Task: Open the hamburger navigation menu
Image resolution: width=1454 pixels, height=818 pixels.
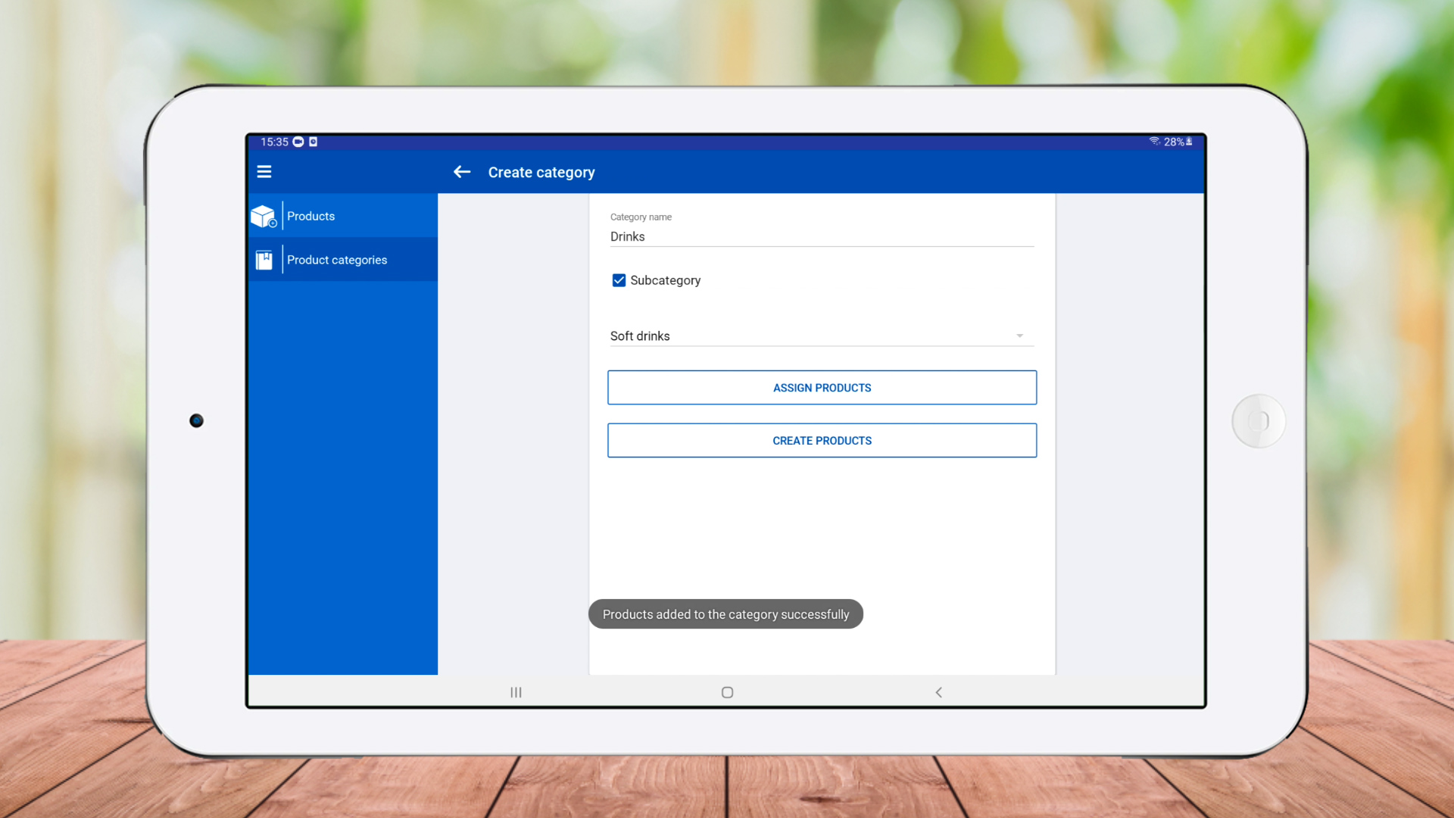Action: (264, 172)
